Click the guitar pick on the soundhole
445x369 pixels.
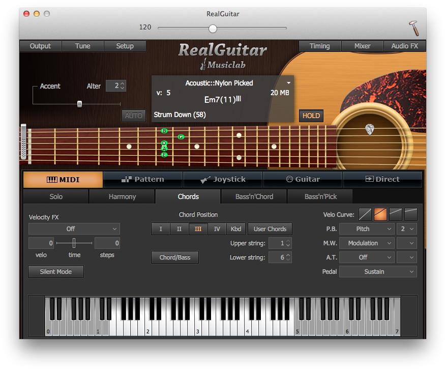(x=370, y=129)
